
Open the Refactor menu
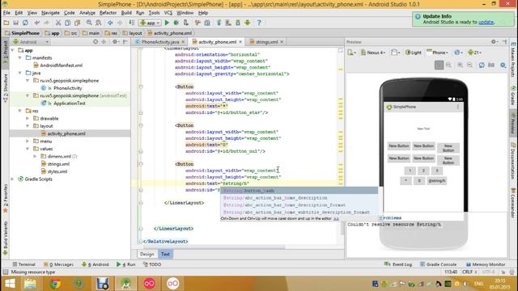point(108,13)
